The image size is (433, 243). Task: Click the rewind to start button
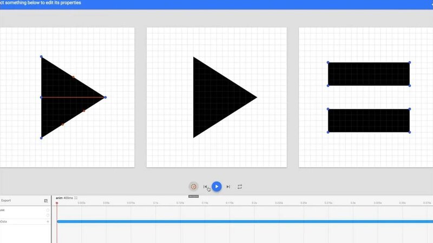click(x=205, y=187)
